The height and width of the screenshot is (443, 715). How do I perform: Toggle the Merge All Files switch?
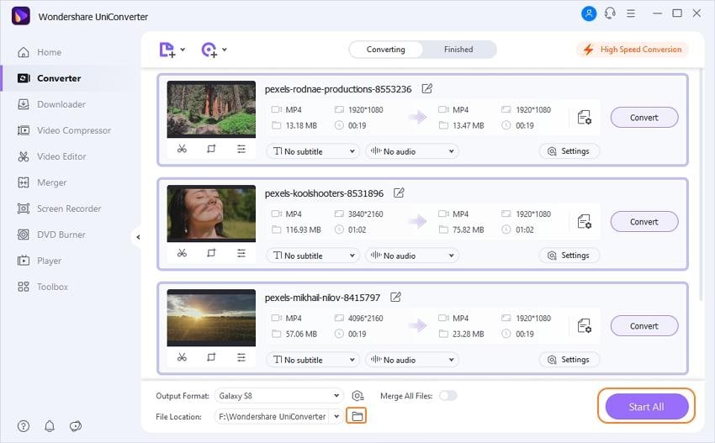click(x=448, y=396)
